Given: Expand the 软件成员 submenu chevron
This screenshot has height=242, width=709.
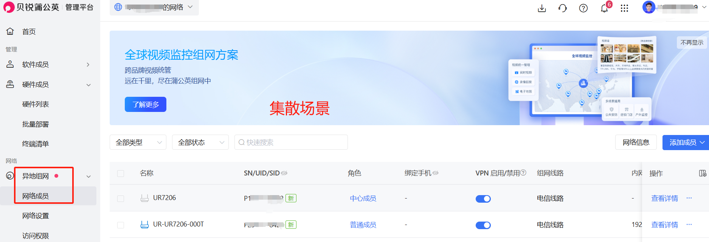Looking at the screenshot, I should (x=88, y=65).
